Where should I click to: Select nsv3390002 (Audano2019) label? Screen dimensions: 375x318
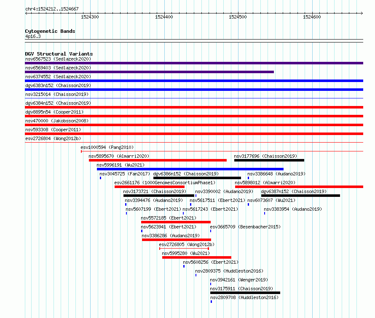coord(224,191)
